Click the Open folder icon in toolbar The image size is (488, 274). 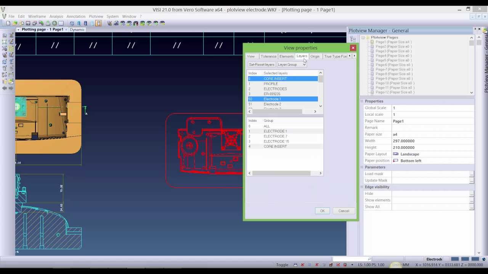coord(14,23)
